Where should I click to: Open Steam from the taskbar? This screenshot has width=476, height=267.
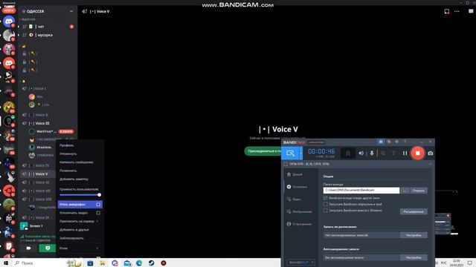point(151,263)
